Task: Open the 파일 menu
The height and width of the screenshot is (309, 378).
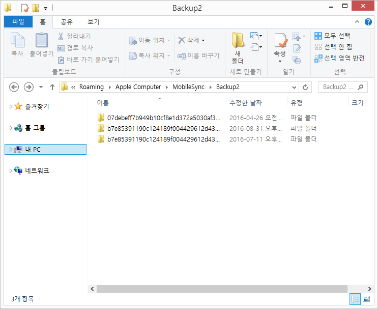Action: click(18, 22)
